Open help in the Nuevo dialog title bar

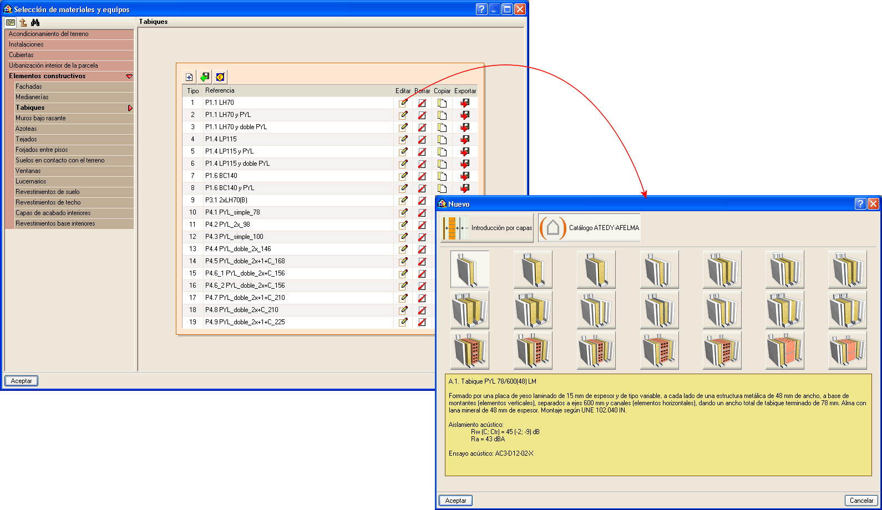[x=860, y=204]
